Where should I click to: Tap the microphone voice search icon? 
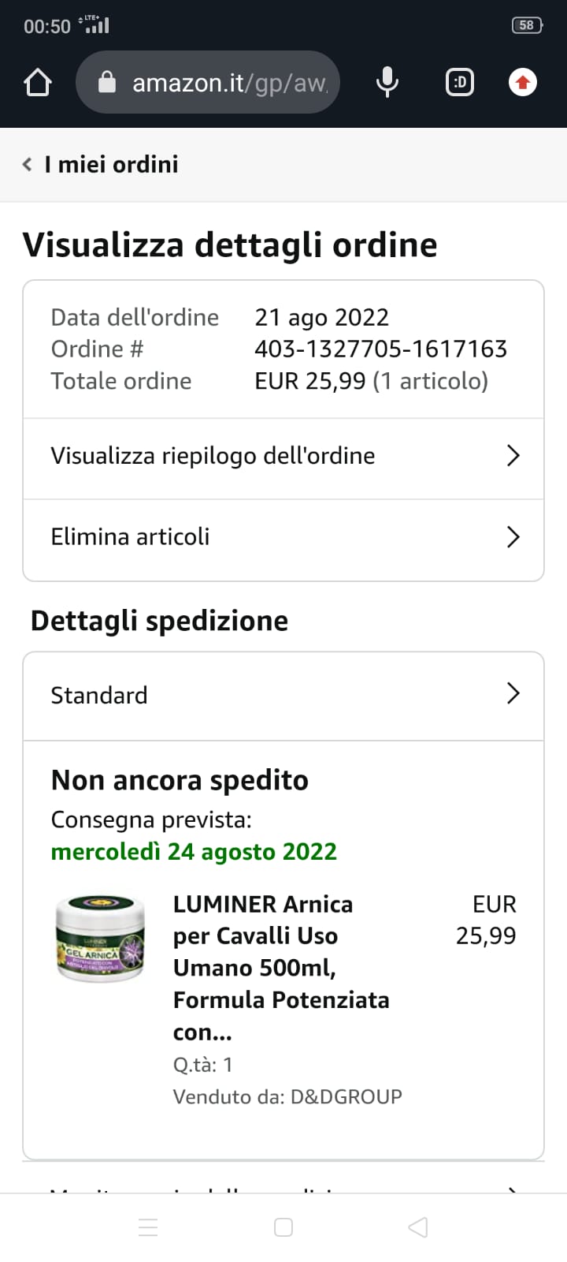[387, 82]
